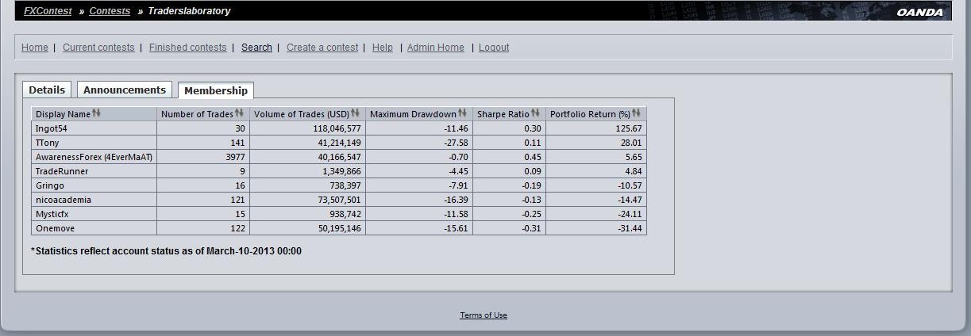This screenshot has width=971, height=336.
Task: Click Portfolio Return (%) header text
Action: coord(590,114)
